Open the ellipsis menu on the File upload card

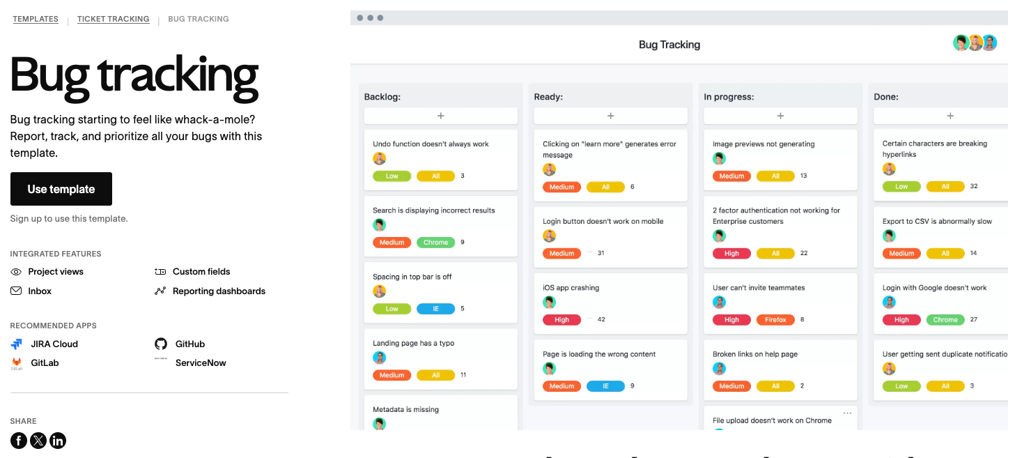(847, 413)
